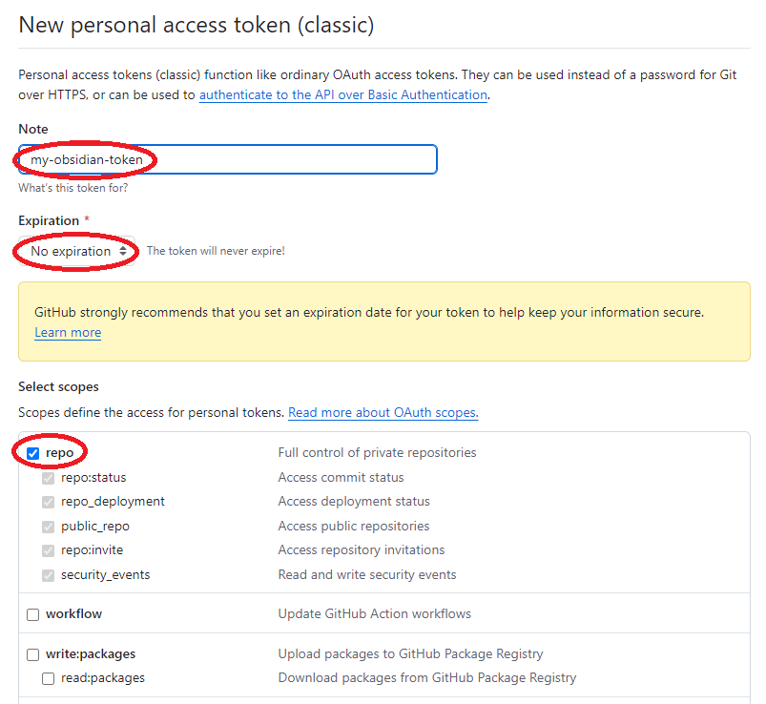Toggle the repo:invite checkbox
766x704 pixels.
click(49, 550)
